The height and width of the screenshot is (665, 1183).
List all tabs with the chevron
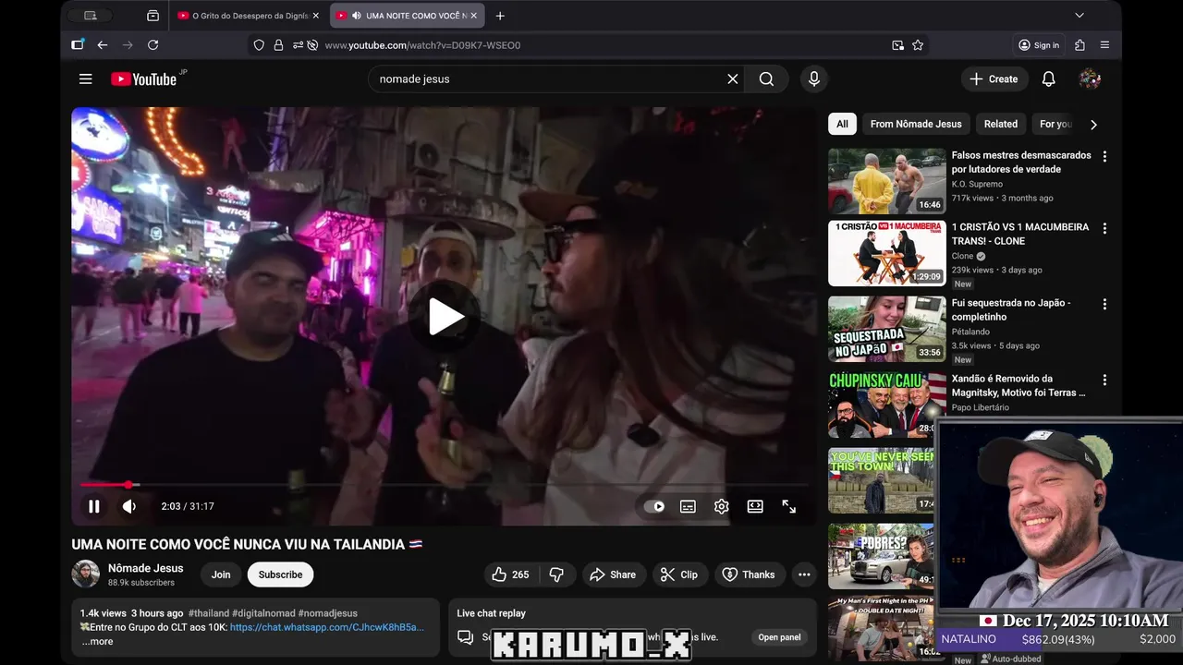pyautogui.click(x=1079, y=16)
